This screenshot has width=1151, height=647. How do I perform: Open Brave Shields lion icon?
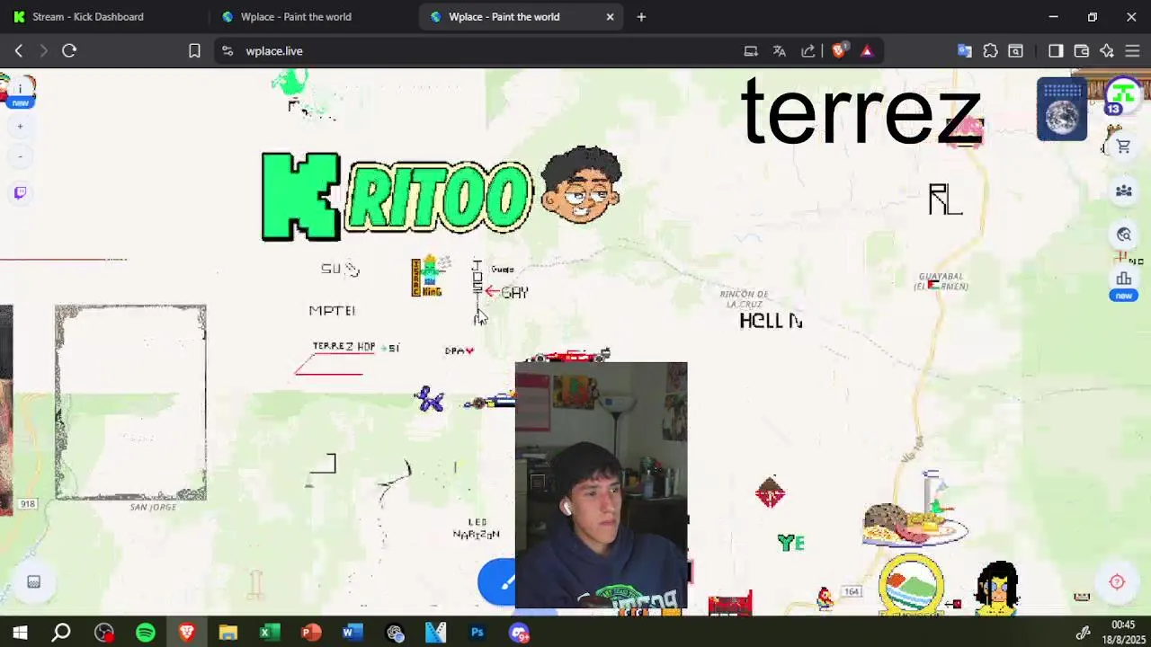tap(839, 51)
